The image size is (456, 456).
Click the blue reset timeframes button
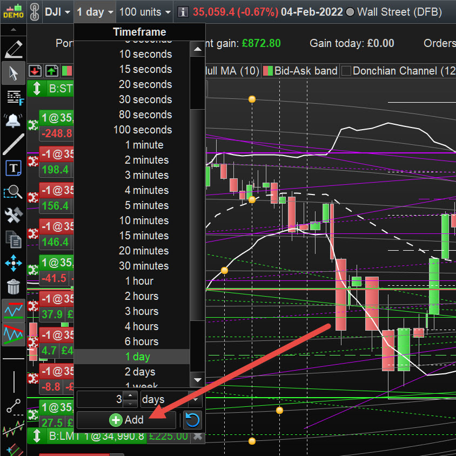[192, 420]
